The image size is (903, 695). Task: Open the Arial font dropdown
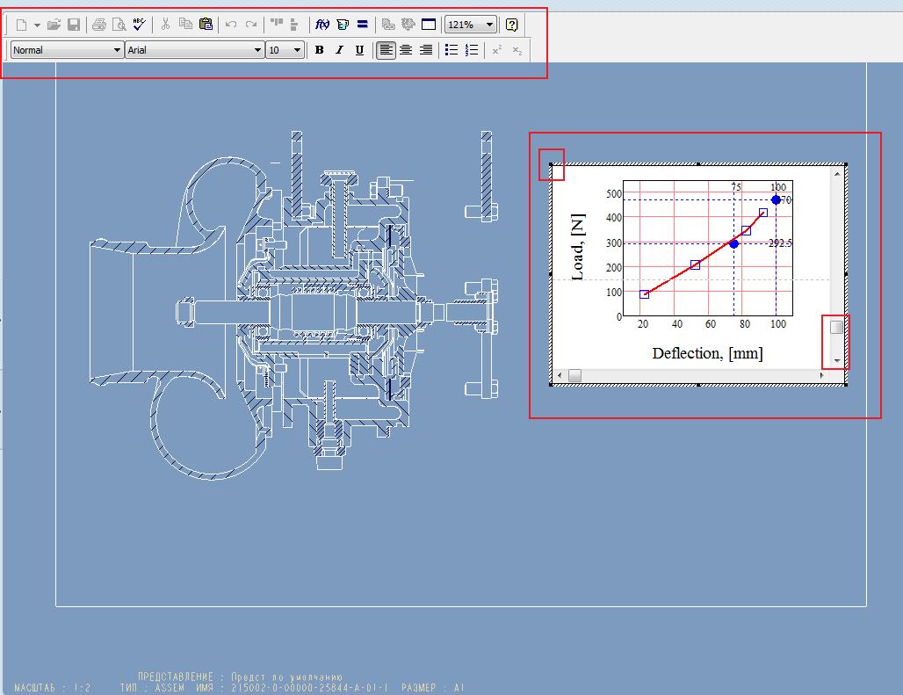point(258,49)
